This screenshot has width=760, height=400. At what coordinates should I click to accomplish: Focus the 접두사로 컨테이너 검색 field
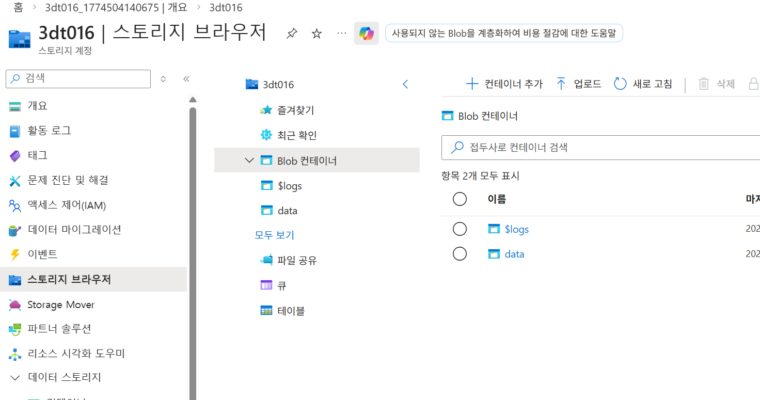[600, 148]
